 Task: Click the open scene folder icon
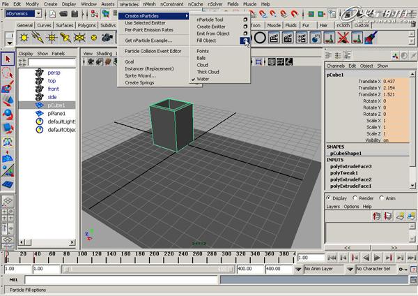[x=63, y=14]
